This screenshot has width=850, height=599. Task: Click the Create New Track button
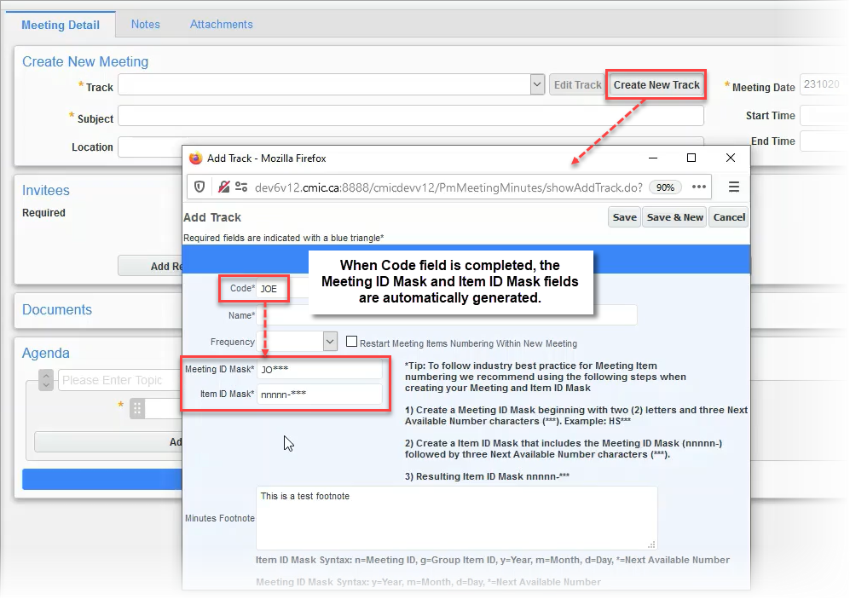[656, 84]
